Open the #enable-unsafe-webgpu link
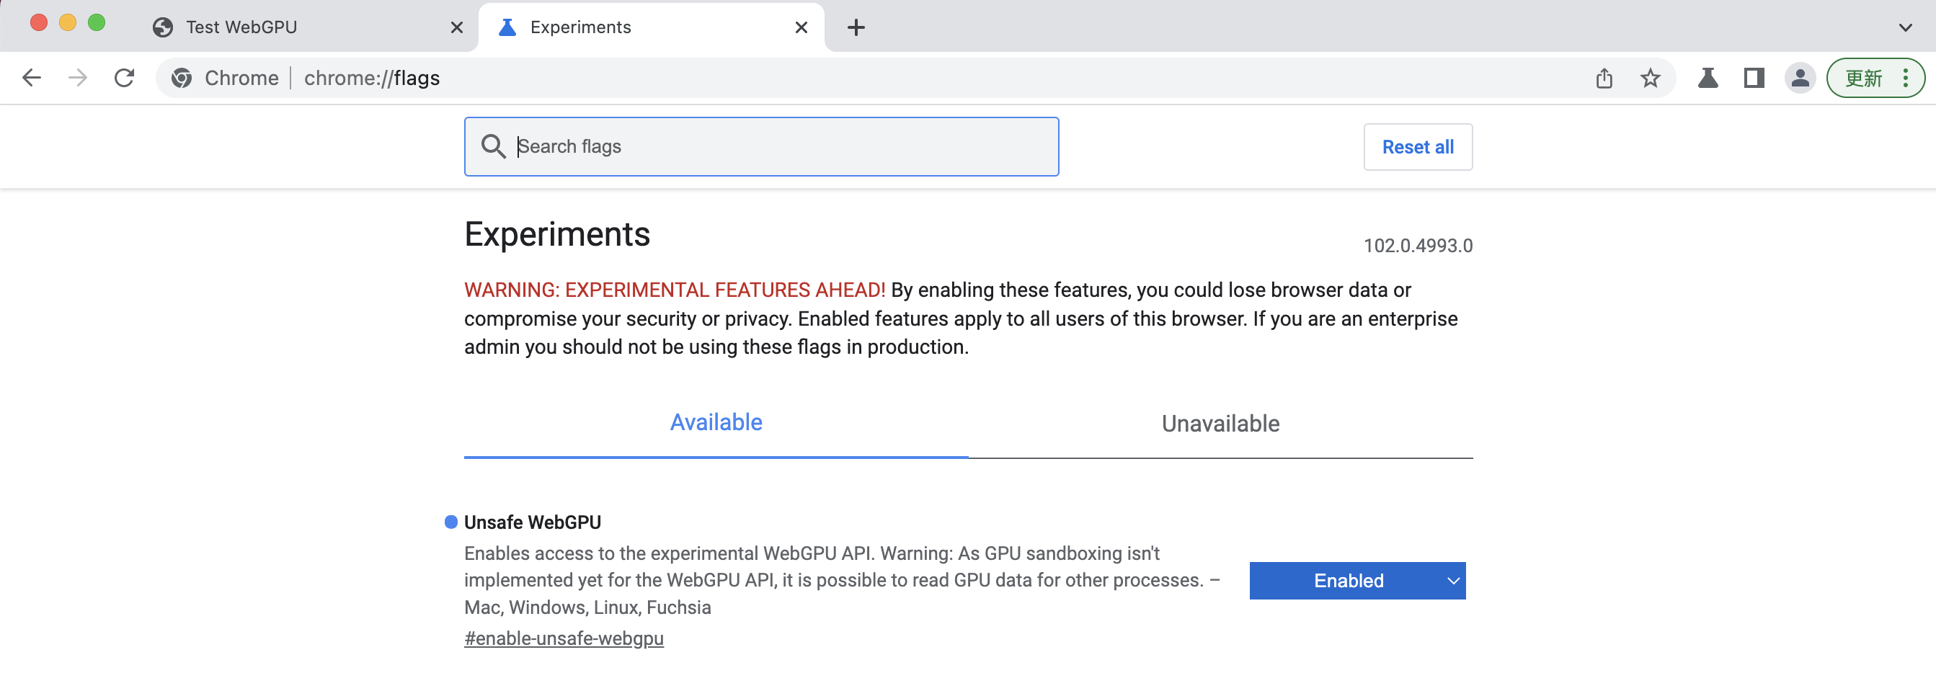Image resolution: width=1936 pixels, height=673 pixels. point(564,638)
